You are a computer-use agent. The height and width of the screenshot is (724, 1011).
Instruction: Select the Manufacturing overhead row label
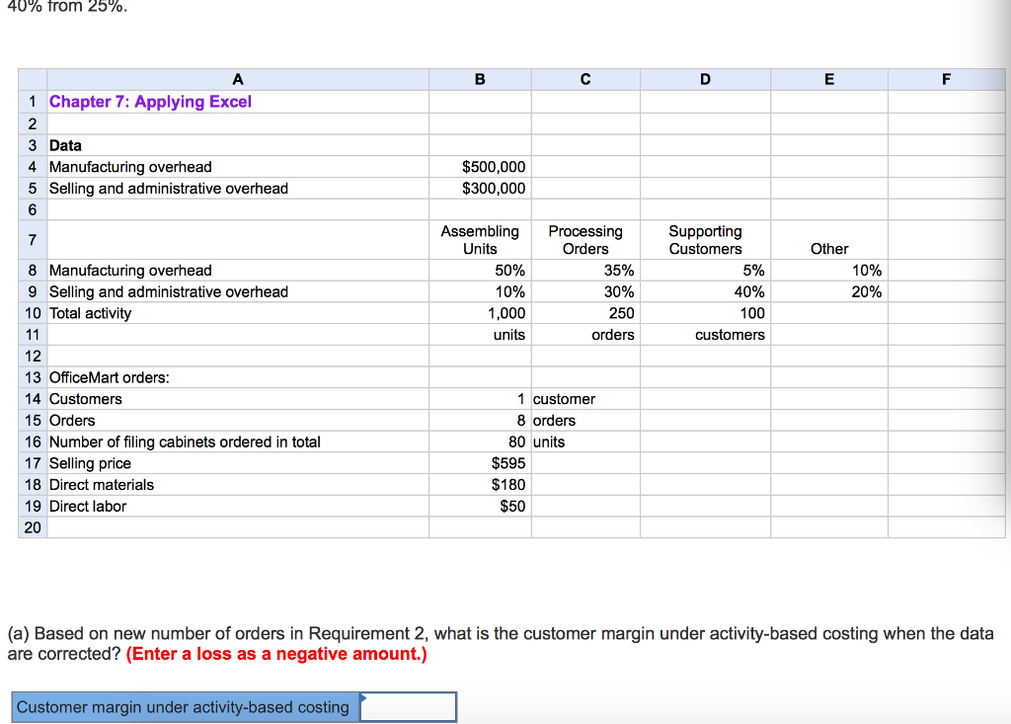tap(130, 166)
